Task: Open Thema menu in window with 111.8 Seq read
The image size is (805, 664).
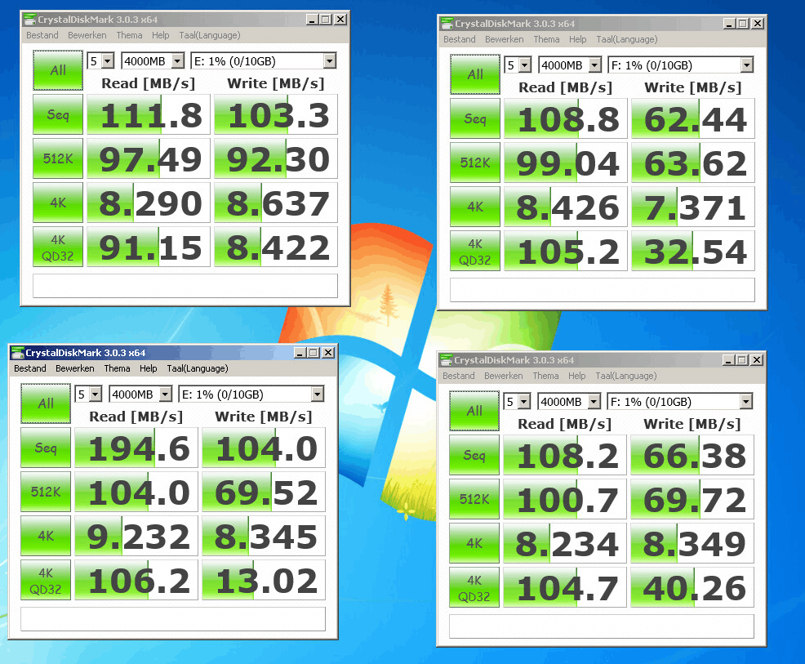Action: coord(129,35)
